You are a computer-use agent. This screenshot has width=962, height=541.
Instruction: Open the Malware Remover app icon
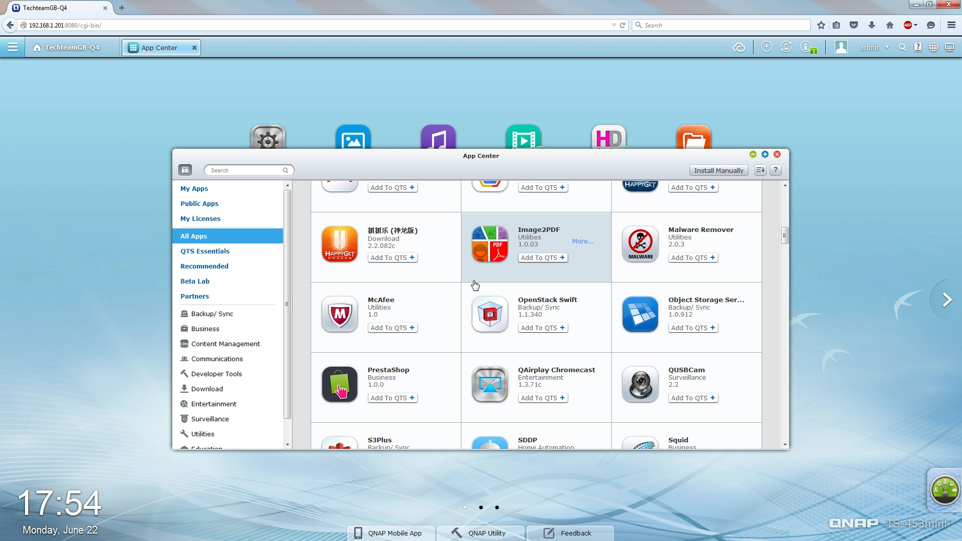[640, 244]
